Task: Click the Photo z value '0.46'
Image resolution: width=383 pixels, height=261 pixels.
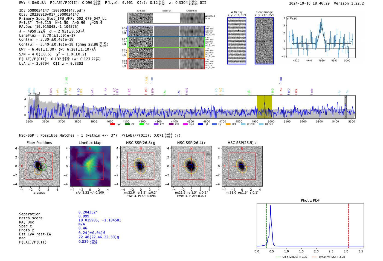Action: pyautogui.click(x=83, y=228)
